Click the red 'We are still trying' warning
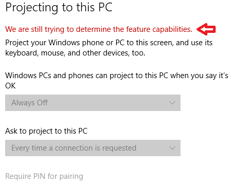The image size is (244, 185). pyautogui.click(x=99, y=29)
